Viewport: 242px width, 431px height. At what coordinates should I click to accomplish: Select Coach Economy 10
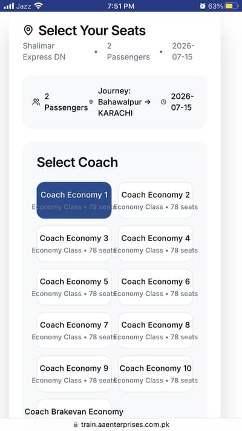pyautogui.click(x=155, y=374)
